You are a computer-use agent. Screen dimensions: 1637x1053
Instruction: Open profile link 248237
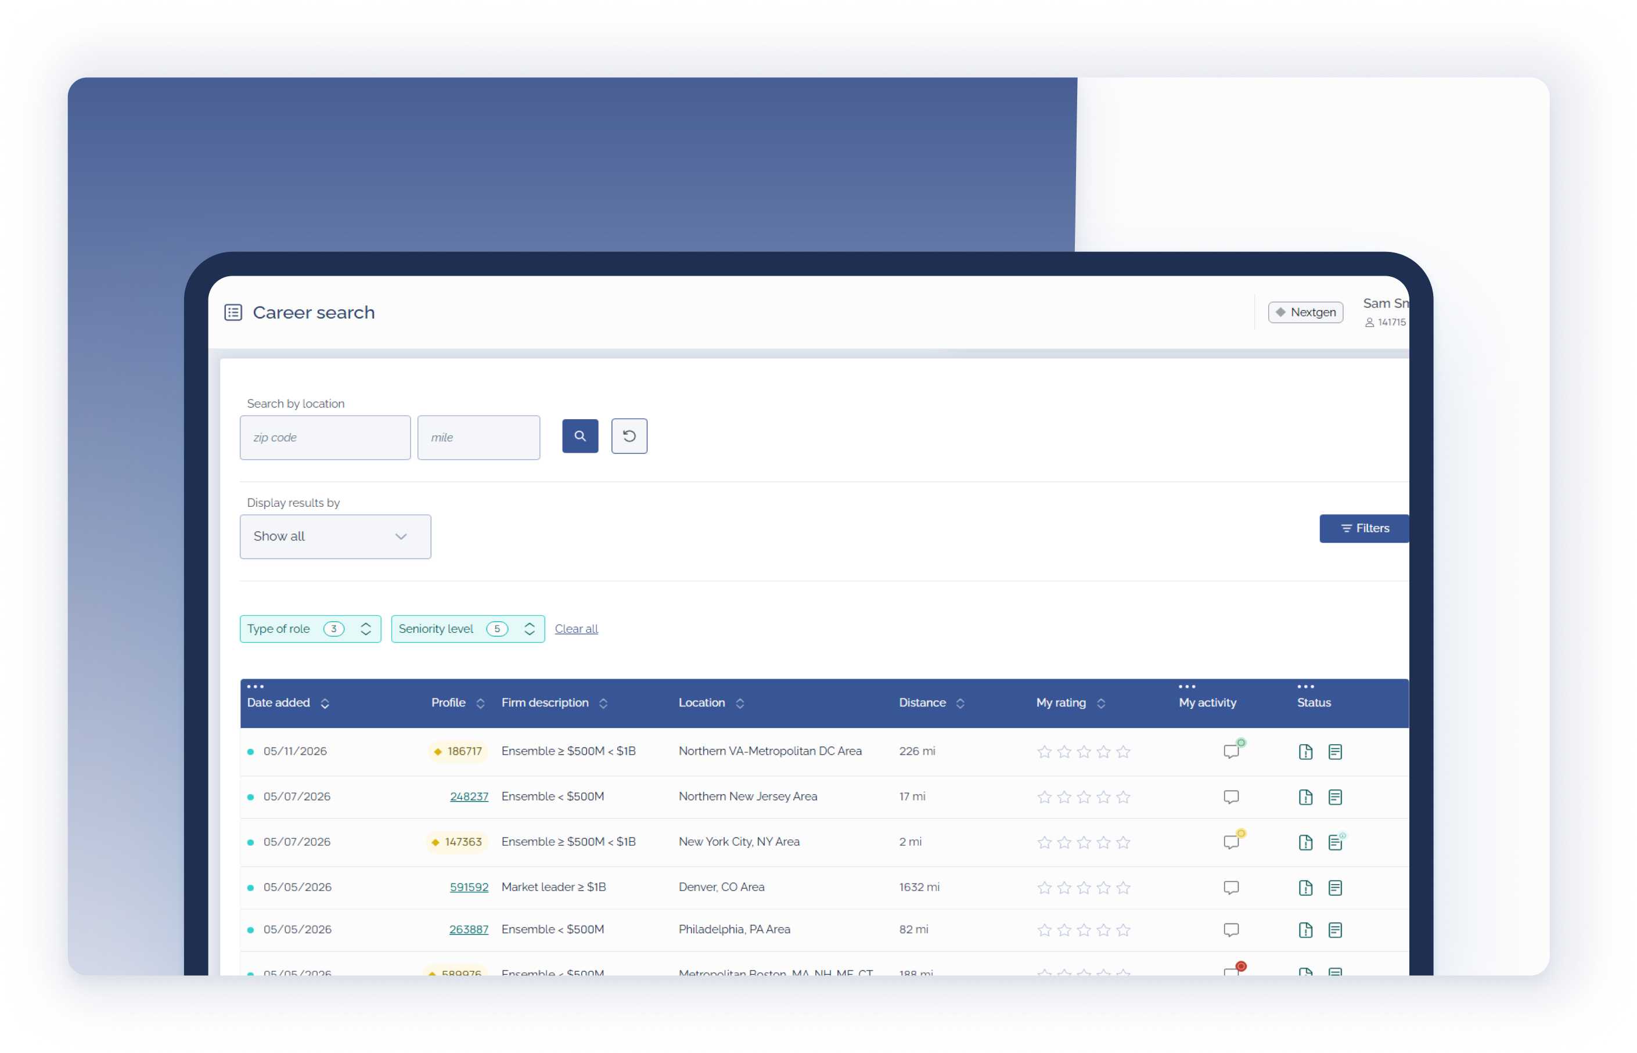tap(469, 796)
